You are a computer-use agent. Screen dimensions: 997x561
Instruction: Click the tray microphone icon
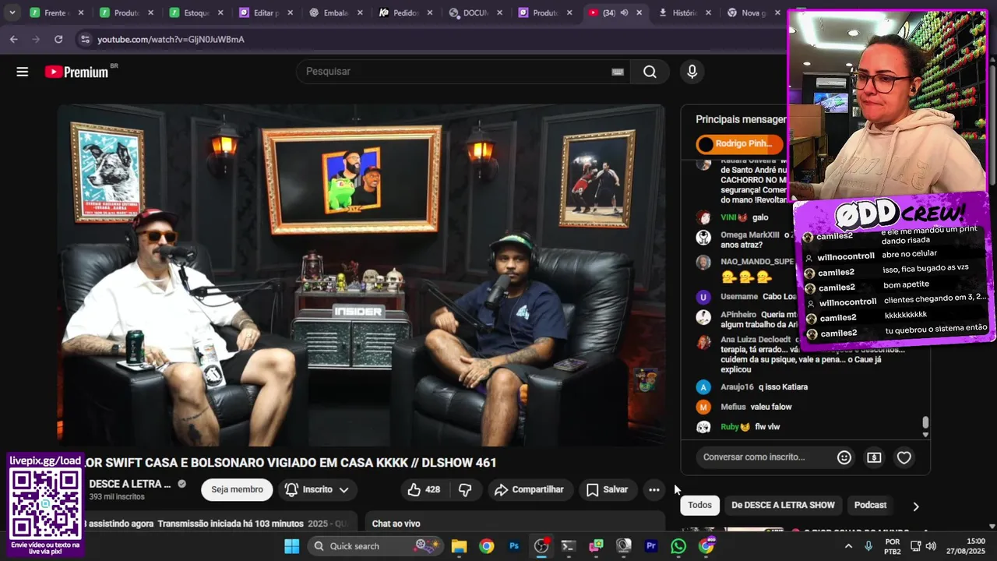tap(868, 546)
